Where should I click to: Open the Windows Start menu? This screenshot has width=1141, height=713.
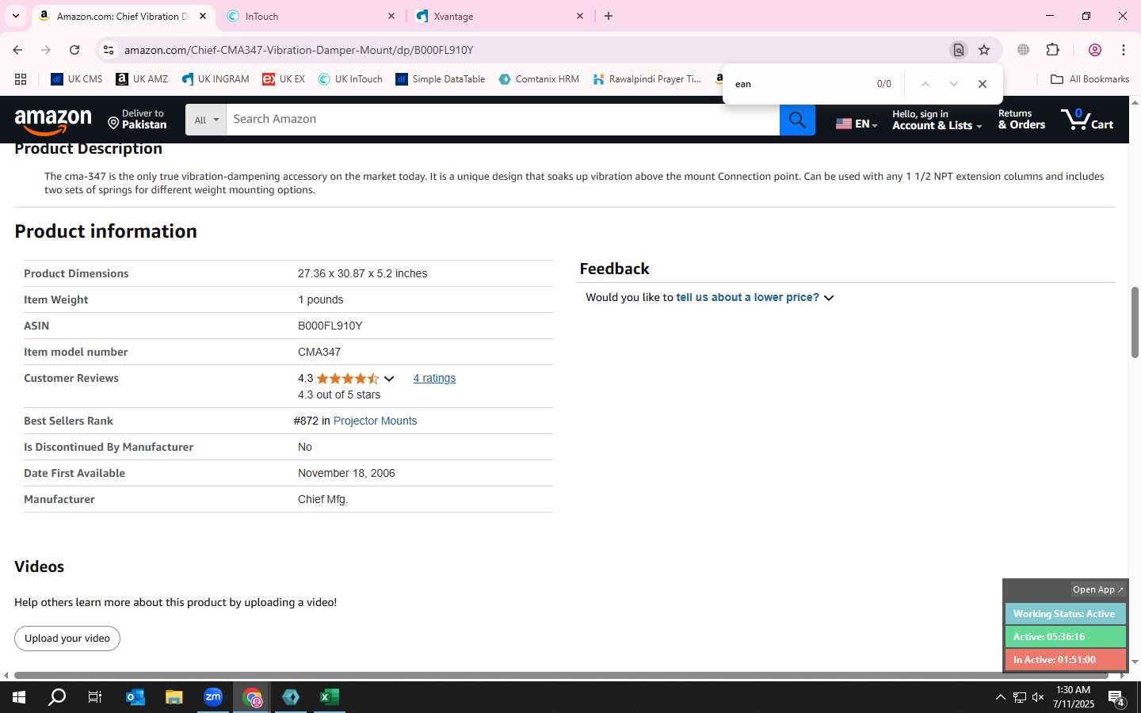coord(19,697)
